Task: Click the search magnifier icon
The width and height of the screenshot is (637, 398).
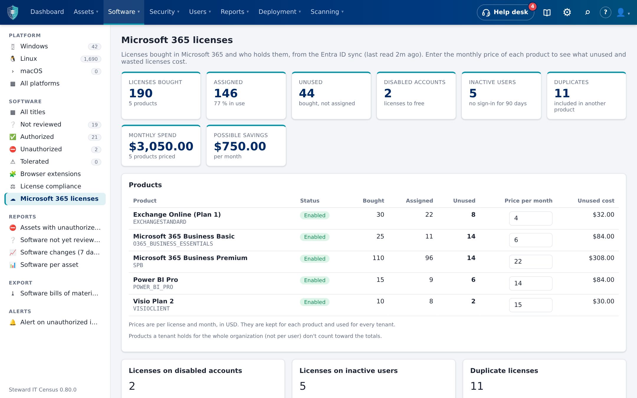Action: coord(587,12)
